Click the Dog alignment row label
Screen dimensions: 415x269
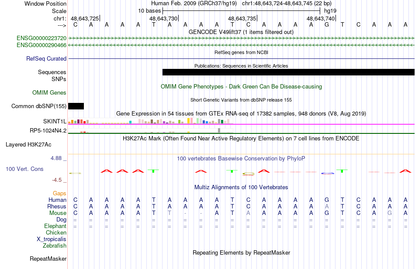pyautogui.click(x=62, y=220)
